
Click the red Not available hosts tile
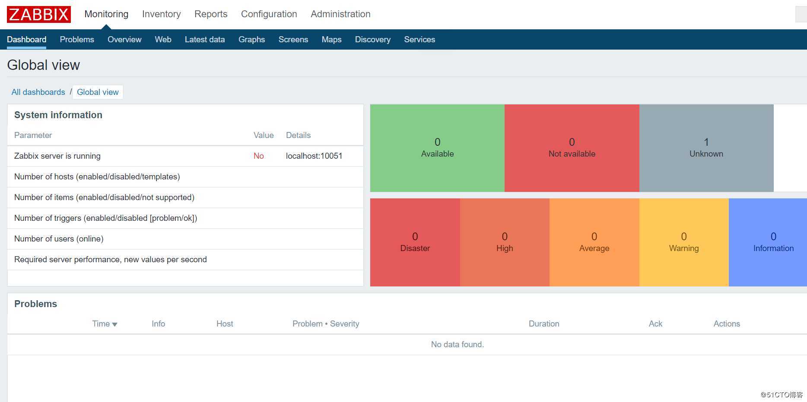coord(572,148)
